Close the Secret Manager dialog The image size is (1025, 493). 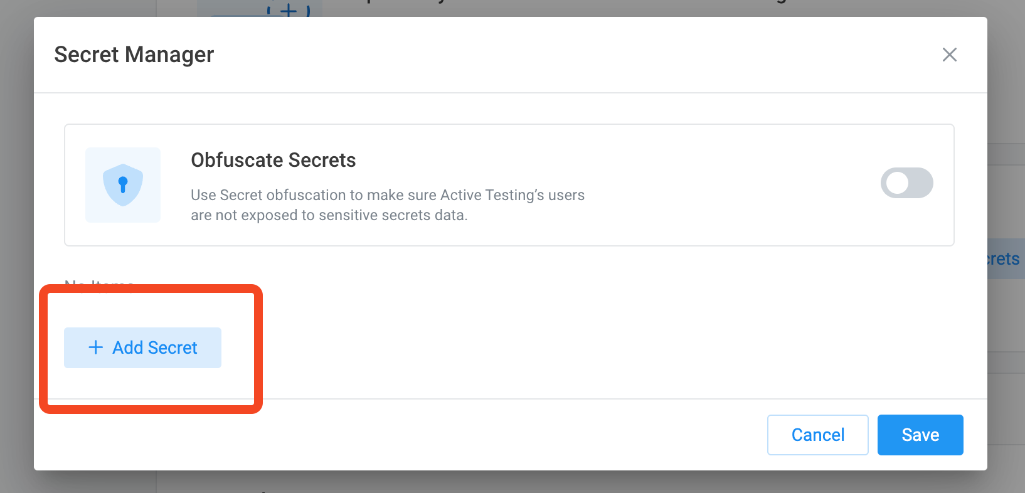949,55
